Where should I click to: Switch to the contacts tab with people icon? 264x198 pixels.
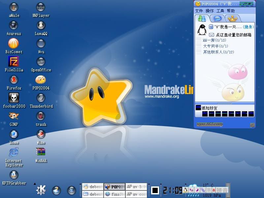pos(202,18)
